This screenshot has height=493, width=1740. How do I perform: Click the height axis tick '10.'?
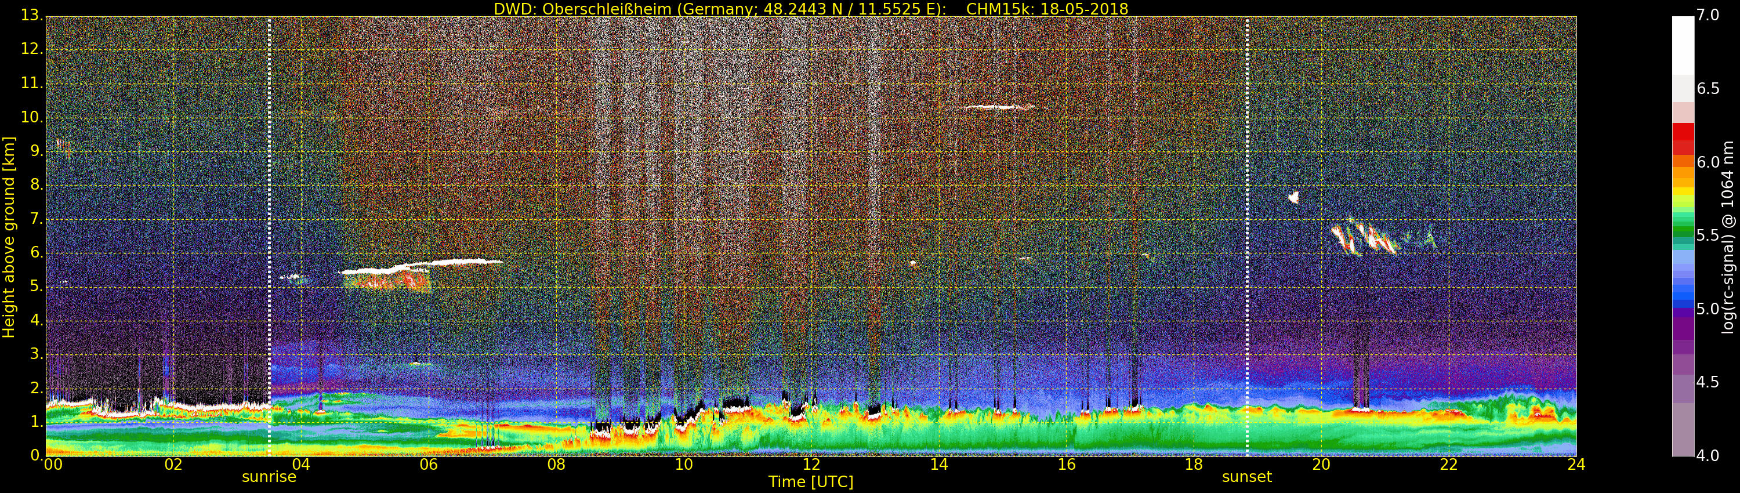pyautogui.click(x=32, y=118)
